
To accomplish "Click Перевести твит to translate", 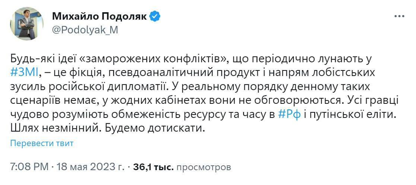I will (42, 143).
